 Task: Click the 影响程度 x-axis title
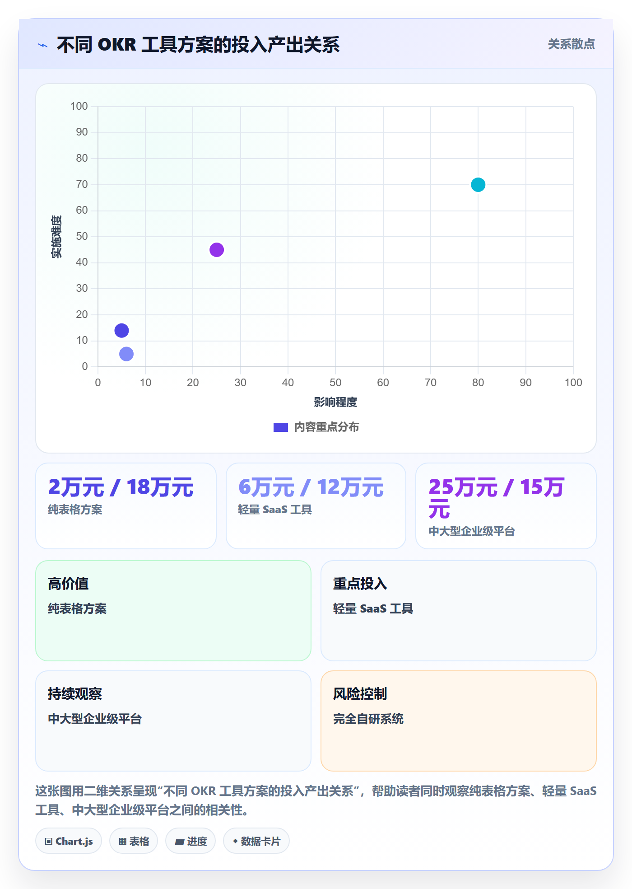(335, 402)
